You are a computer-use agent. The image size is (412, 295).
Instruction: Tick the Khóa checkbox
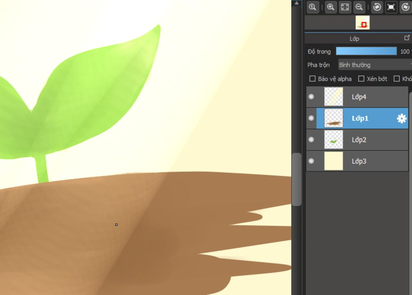[x=397, y=78]
